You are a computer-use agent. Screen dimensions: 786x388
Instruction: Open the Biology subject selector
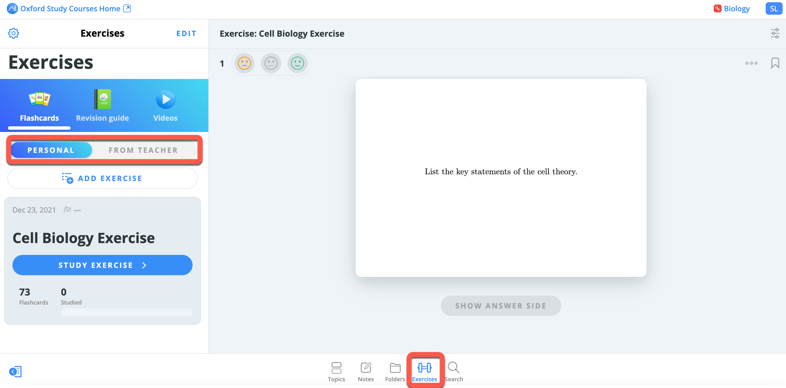[x=732, y=8]
